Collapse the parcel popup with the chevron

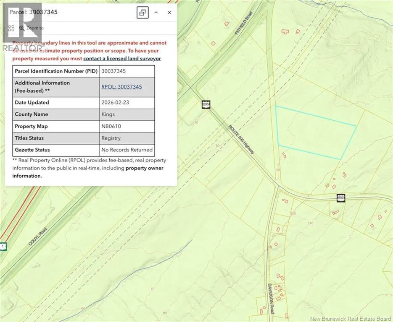[x=156, y=13]
